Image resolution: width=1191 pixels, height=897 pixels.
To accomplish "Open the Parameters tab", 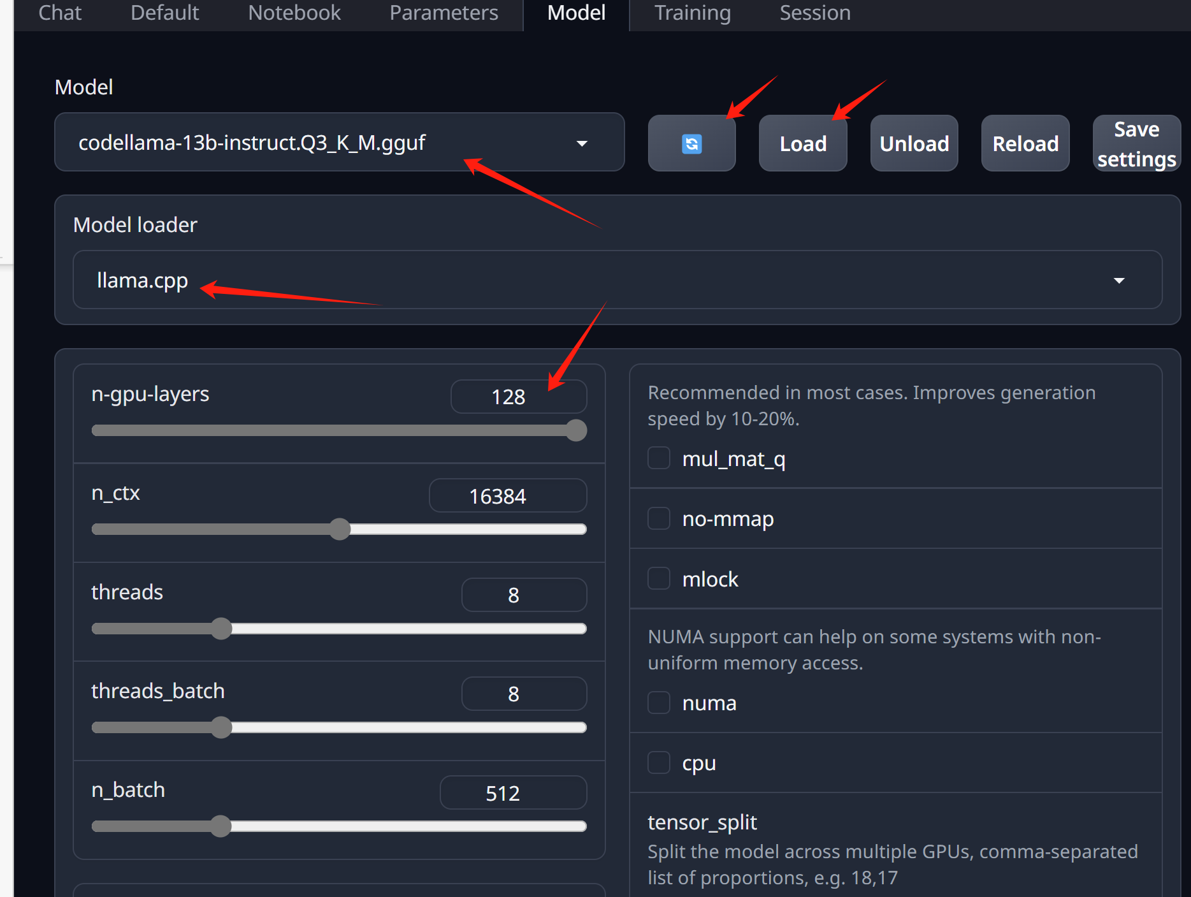I will point(444,13).
